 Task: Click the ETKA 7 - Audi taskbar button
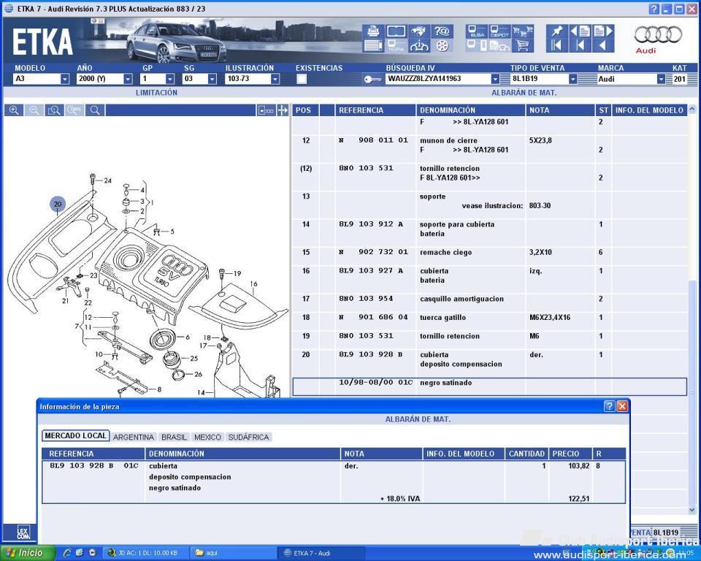coord(322,554)
